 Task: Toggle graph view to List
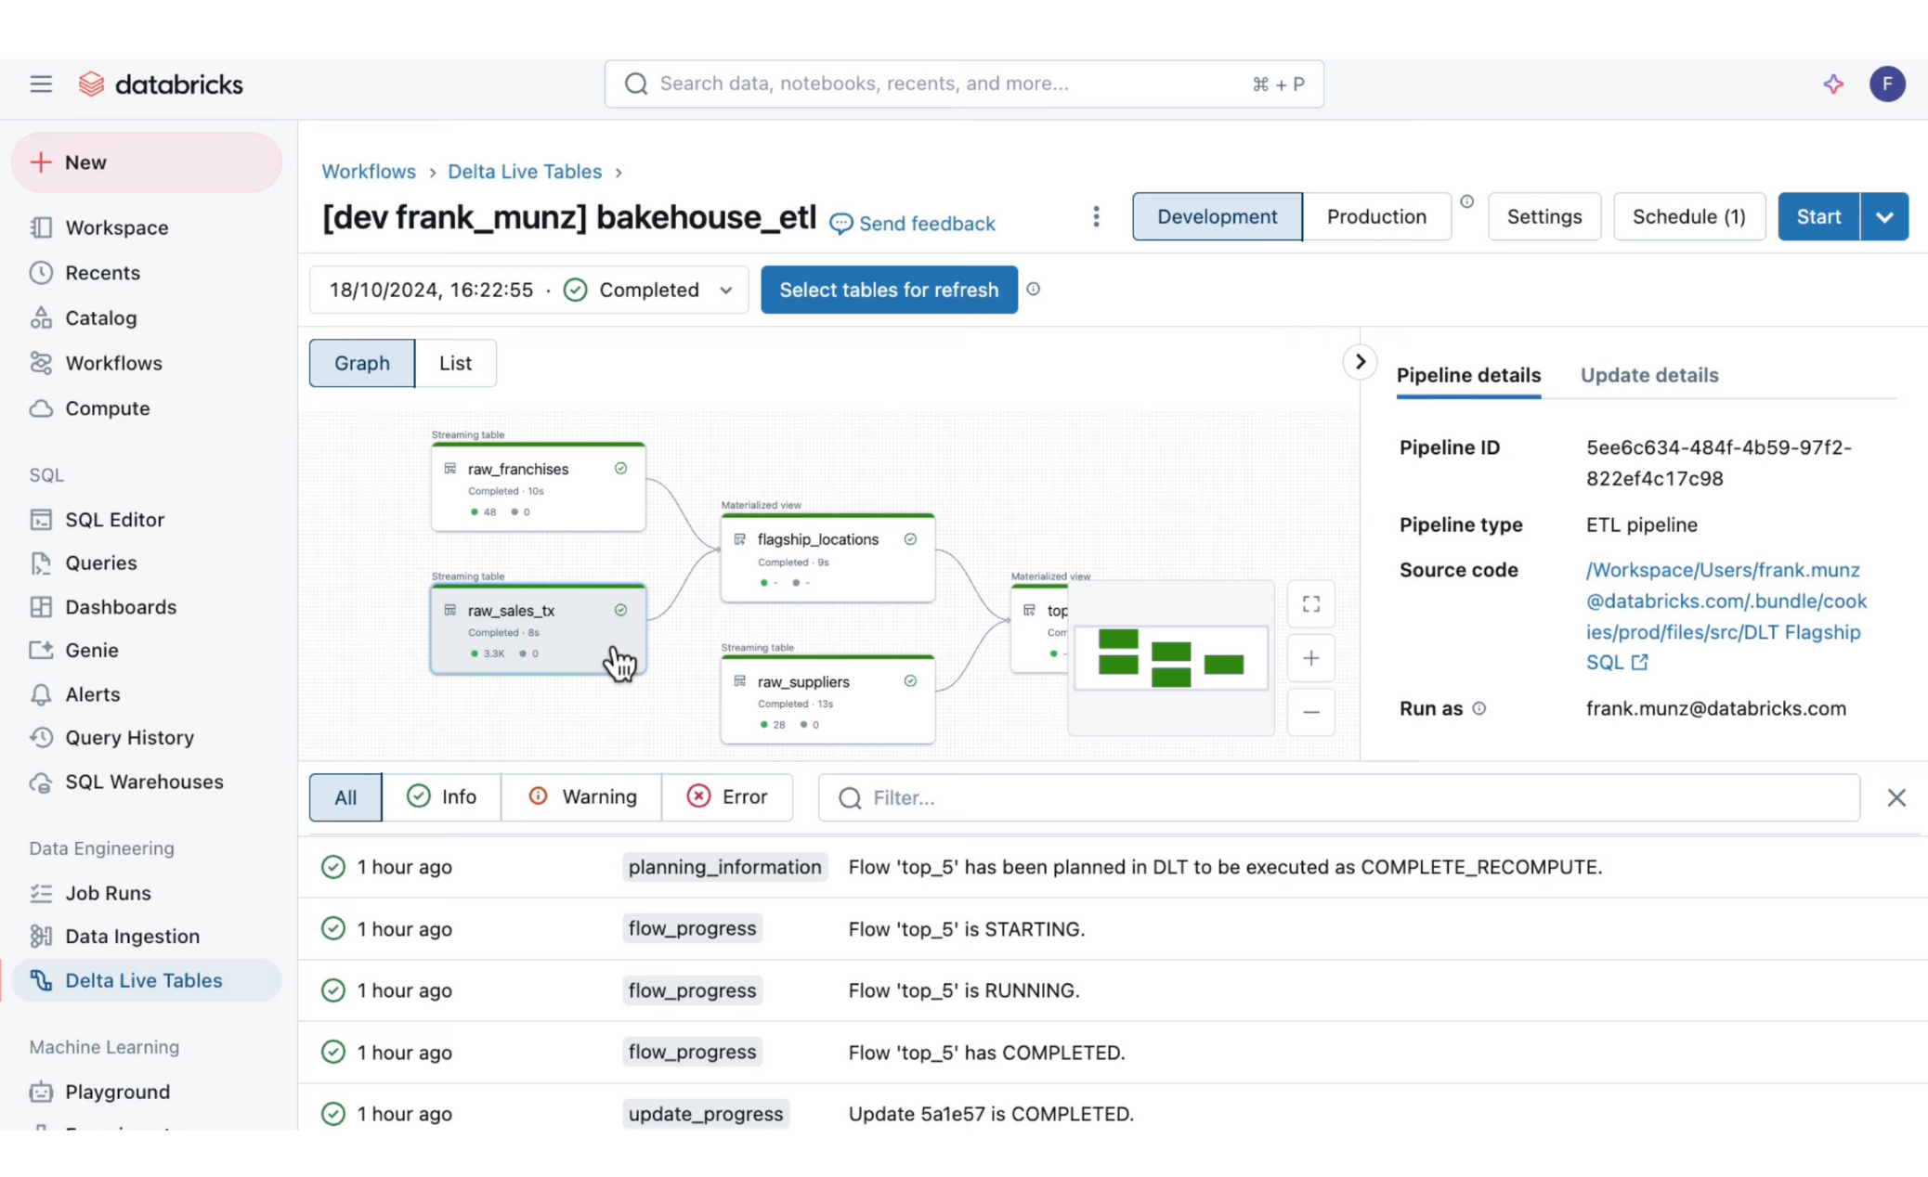pos(455,363)
